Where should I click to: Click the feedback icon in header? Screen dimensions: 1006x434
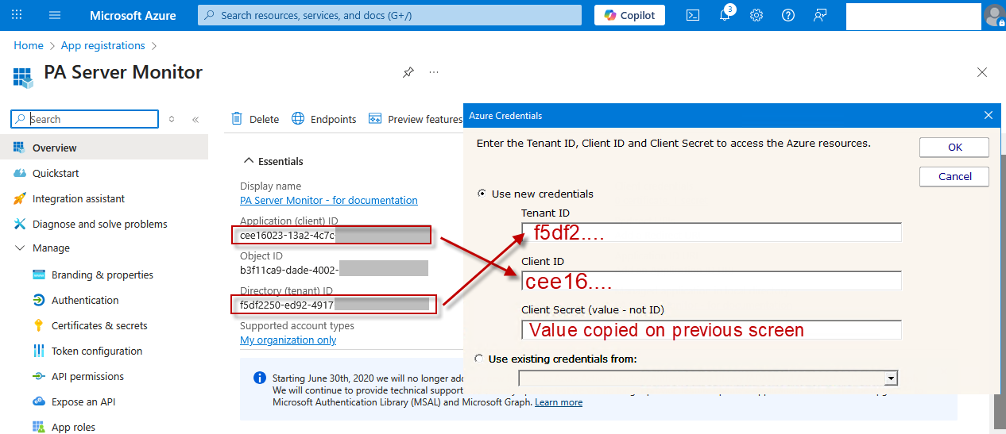point(820,15)
